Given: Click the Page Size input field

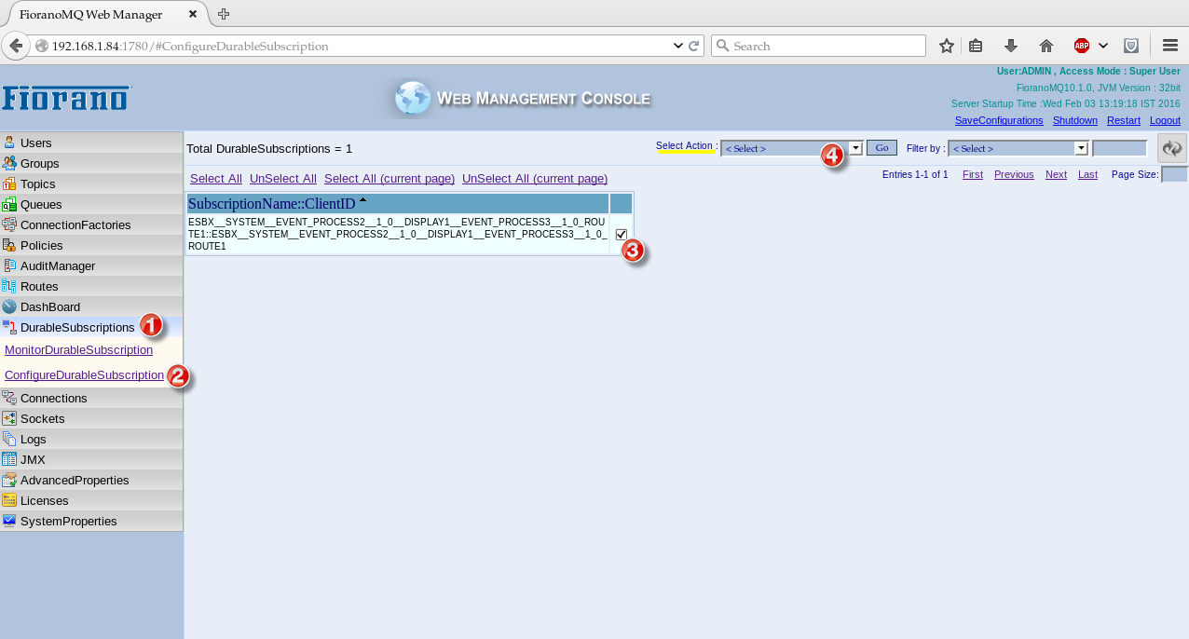Looking at the screenshot, I should pyautogui.click(x=1175, y=175).
